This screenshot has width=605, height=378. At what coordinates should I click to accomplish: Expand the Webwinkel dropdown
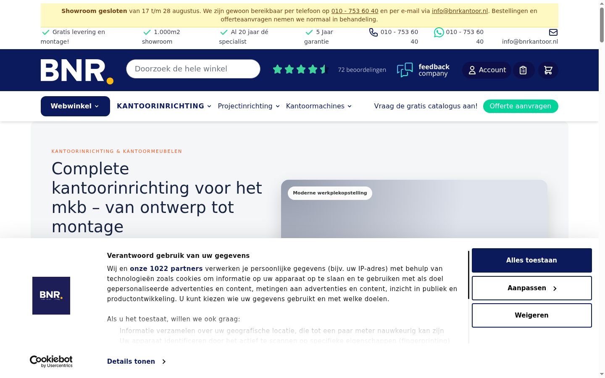click(75, 106)
